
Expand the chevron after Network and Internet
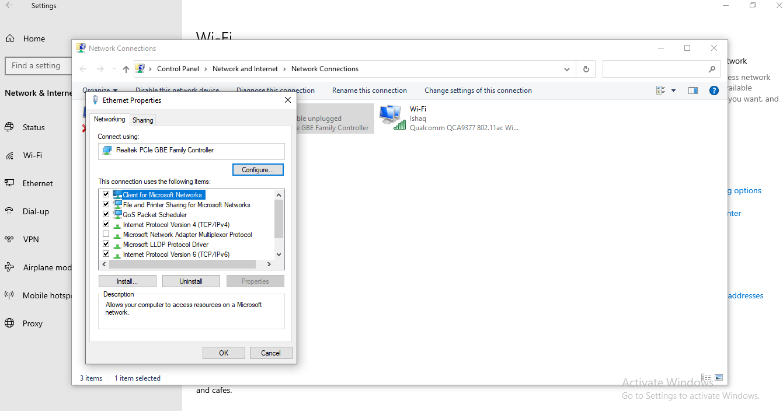click(x=285, y=69)
